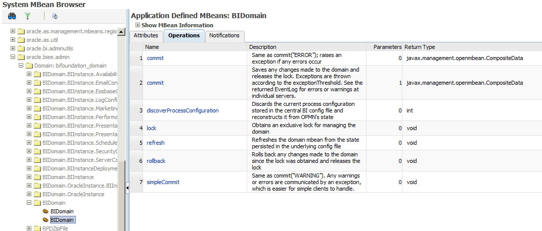Open the refresh operation link
Viewport: 542px width, 231px height.
click(156, 143)
